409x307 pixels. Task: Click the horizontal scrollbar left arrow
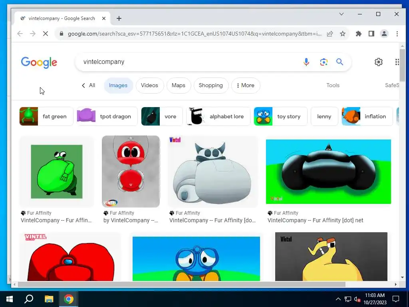(14, 284)
